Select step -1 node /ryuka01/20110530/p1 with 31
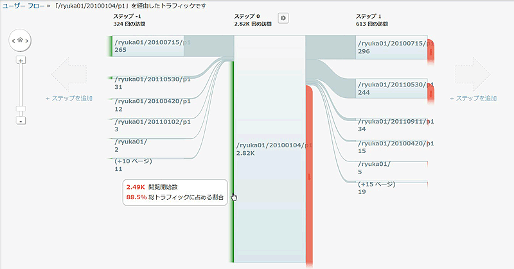514x269 pixels. click(150, 83)
